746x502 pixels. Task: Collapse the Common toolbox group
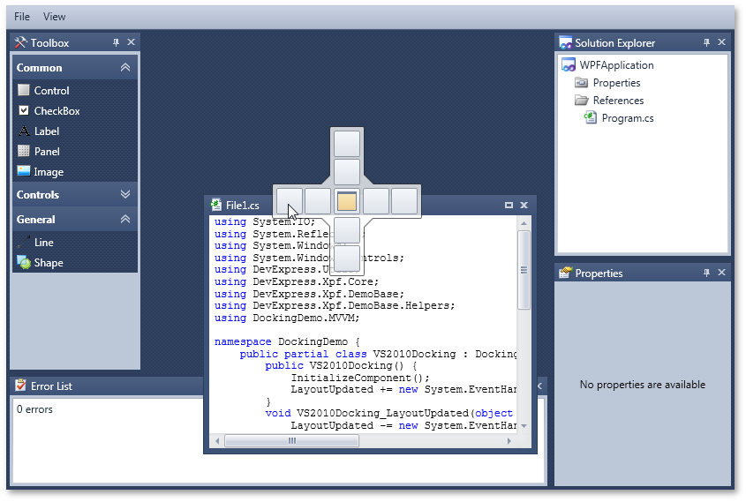click(125, 68)
